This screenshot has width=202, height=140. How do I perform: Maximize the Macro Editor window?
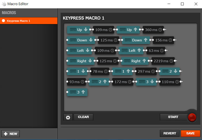click(182, 4)
